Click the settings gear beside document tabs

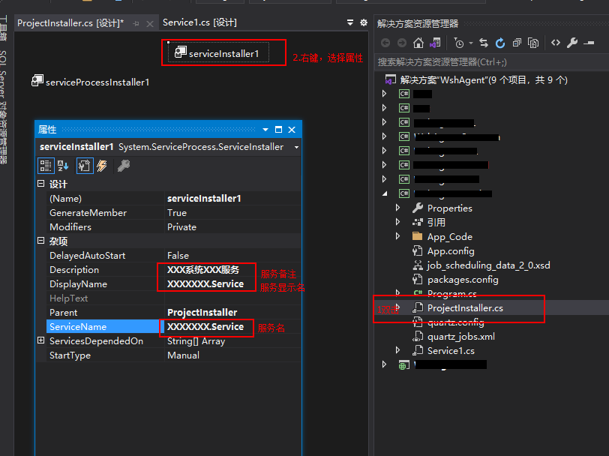click(x=364, y=22)
